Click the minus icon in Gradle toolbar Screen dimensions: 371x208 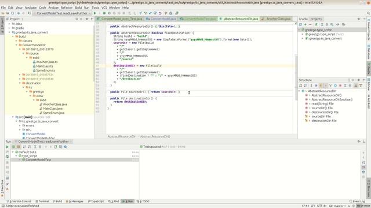point(310,24)
